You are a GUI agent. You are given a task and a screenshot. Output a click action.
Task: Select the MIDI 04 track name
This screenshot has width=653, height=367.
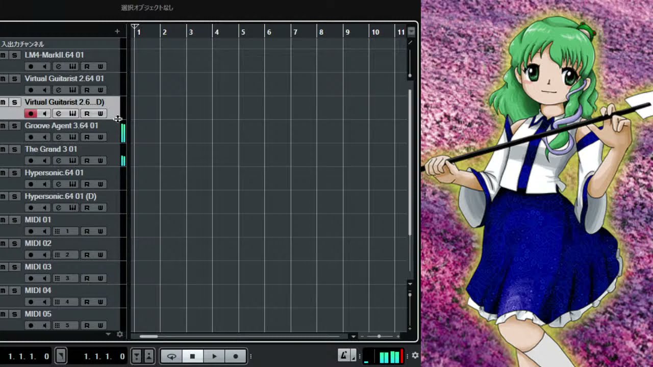point(38,290)
